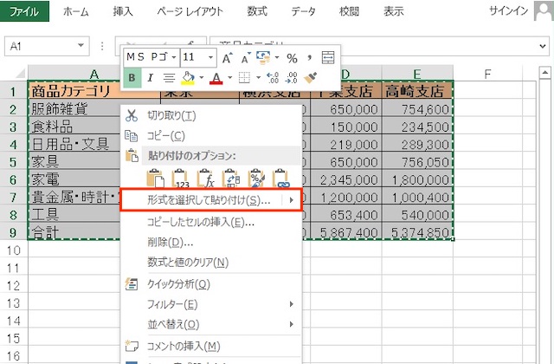Click the Increase Font Size icon
The width and height of the screenshot is (554, 364).
(x=227, y=58)
